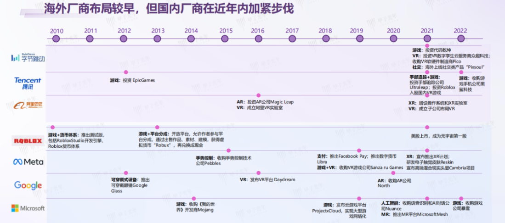Click the Meta logo
The height and width of the screenshot is (223, 505).
[x=28, y=162]
